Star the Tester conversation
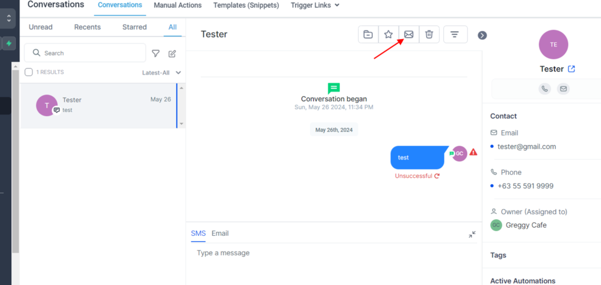 389,35
